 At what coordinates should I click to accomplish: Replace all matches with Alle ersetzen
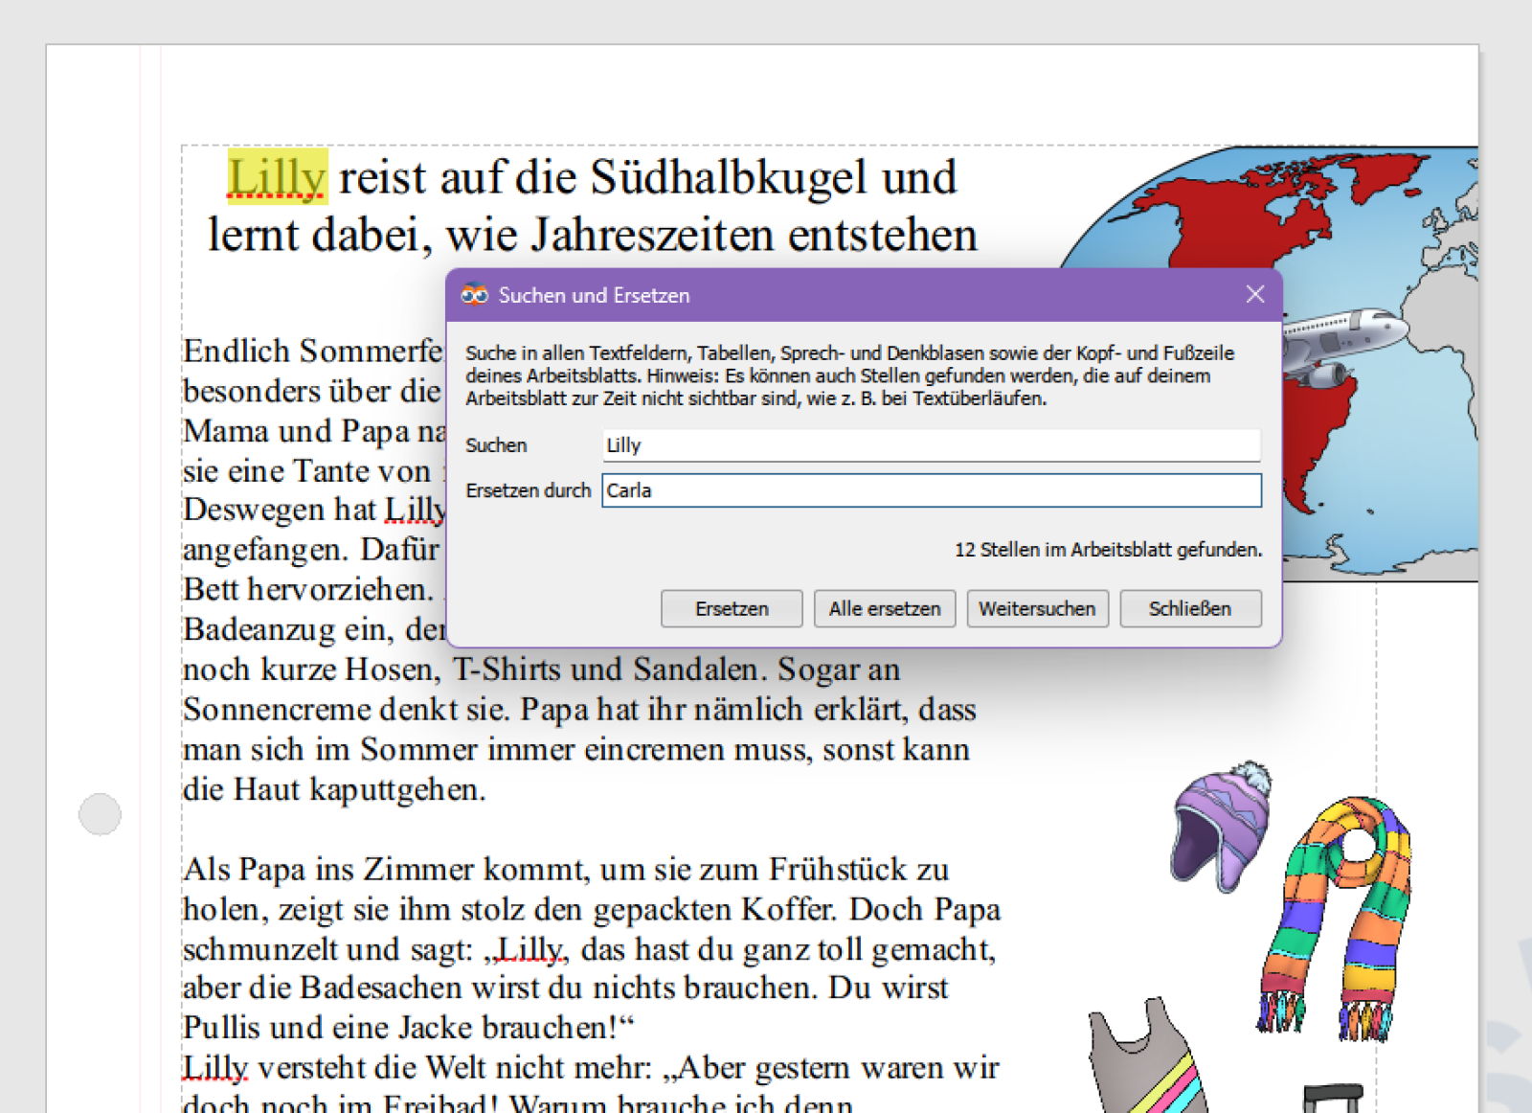(x=884, y=609)
